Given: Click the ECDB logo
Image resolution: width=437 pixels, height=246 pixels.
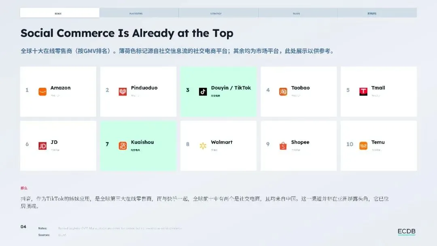Looking at the screenshot, I should click(x=406, y=231).
